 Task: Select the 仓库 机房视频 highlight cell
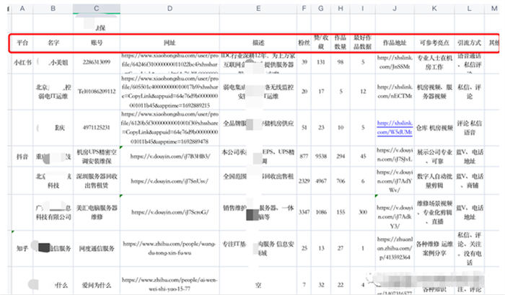(x=434, y=128)
